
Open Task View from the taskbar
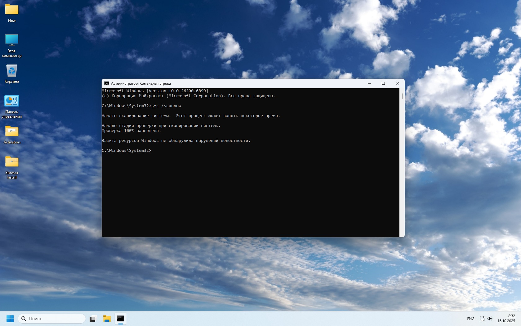(x=93, y=319)
